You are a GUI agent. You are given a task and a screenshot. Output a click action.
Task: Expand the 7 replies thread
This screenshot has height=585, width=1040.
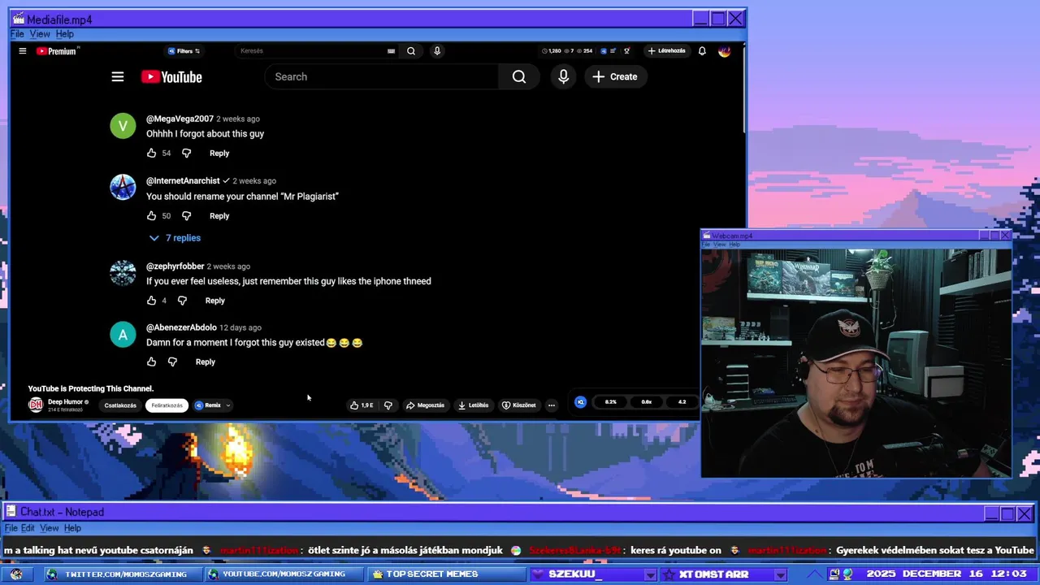[x=175, y=238]
